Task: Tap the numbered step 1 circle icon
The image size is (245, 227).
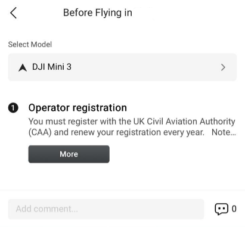Action: point(13,108)
